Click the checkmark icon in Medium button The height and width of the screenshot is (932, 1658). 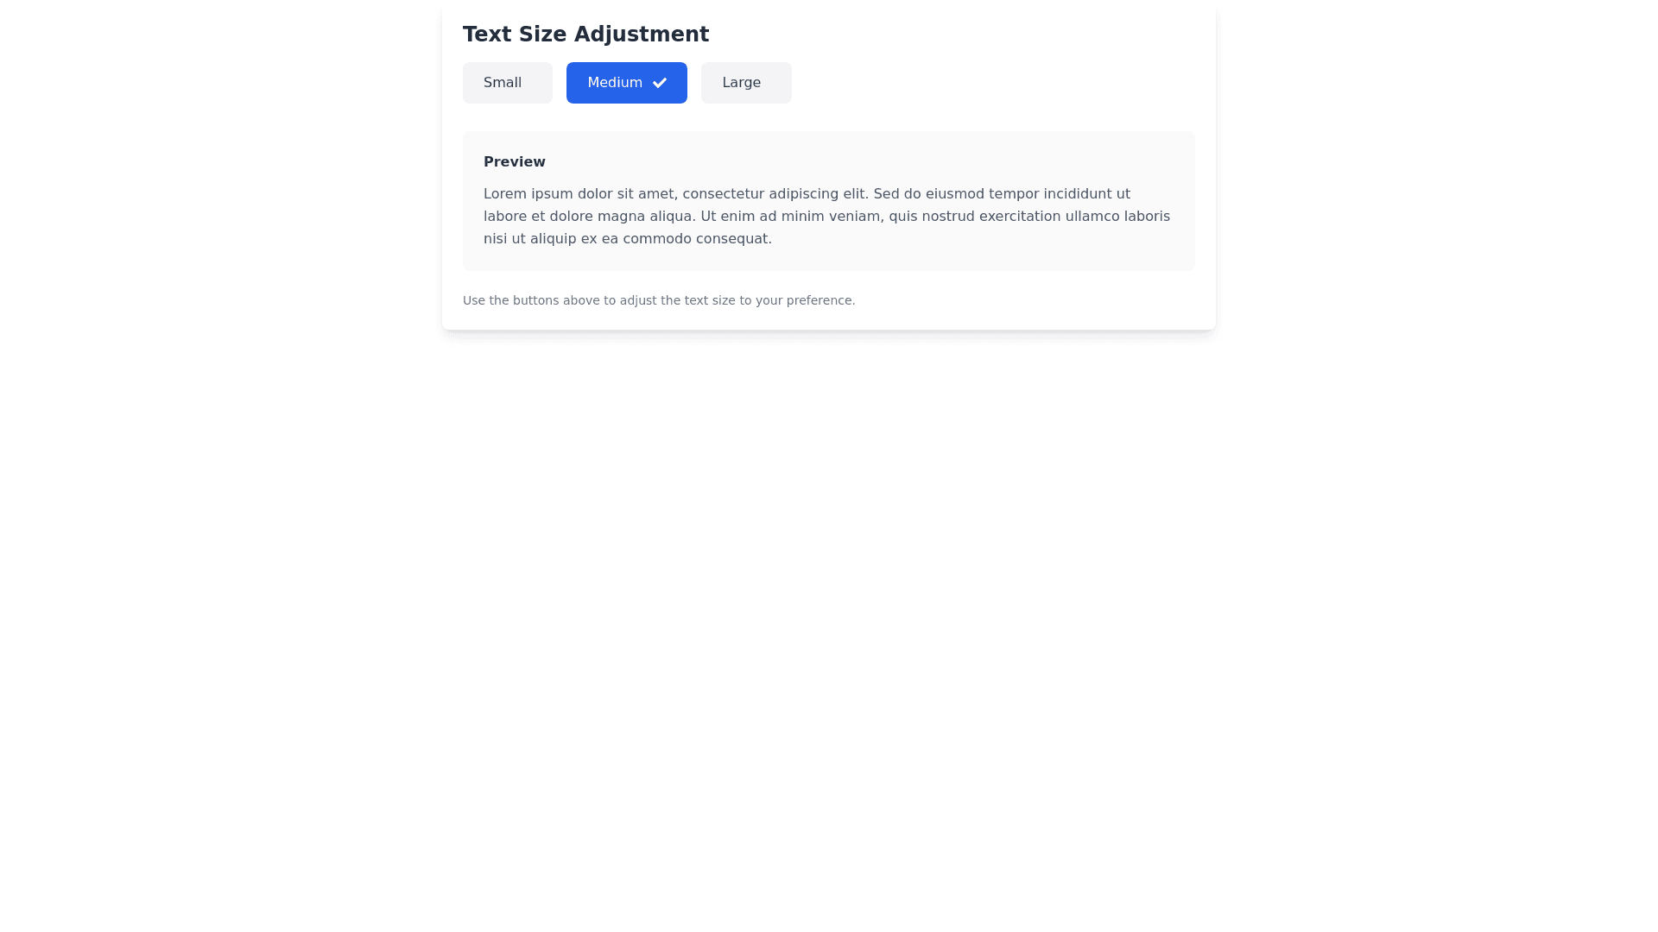pos(660,83)
